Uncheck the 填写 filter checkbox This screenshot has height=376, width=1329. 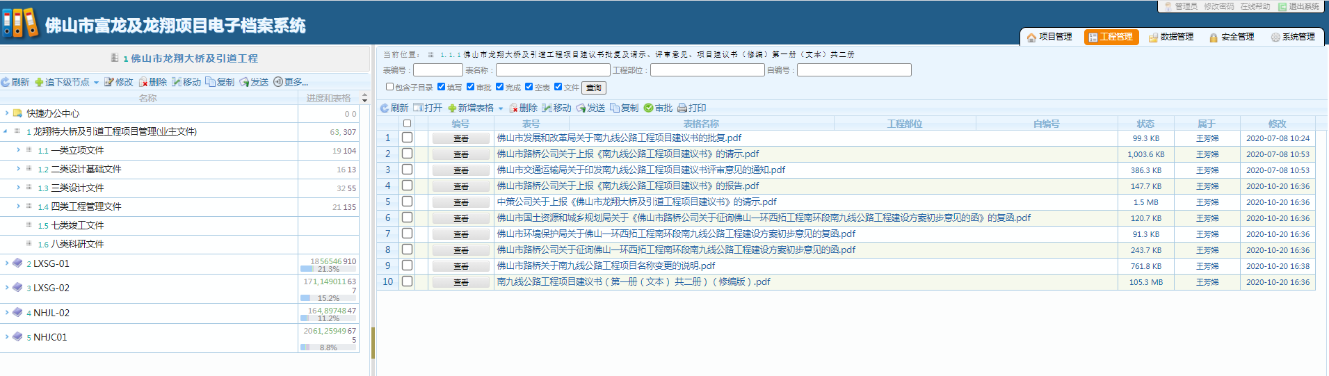(442, 87)
